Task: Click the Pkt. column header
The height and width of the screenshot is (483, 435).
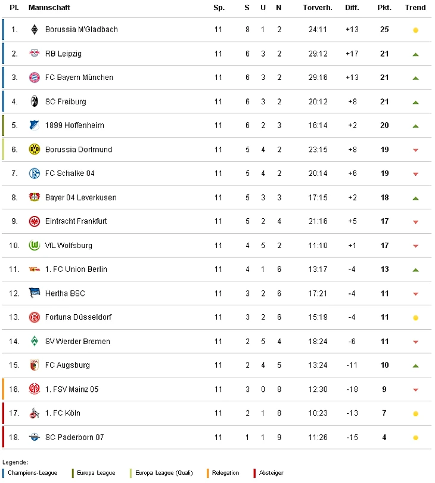Action: [384, 8]
